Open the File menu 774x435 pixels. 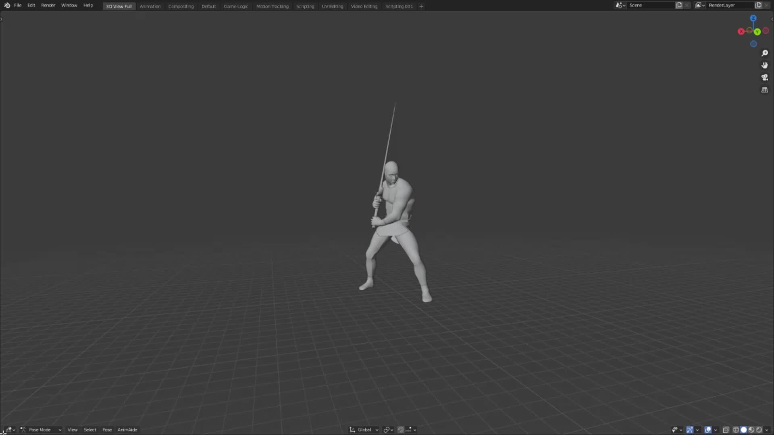(x=18, y=5)
